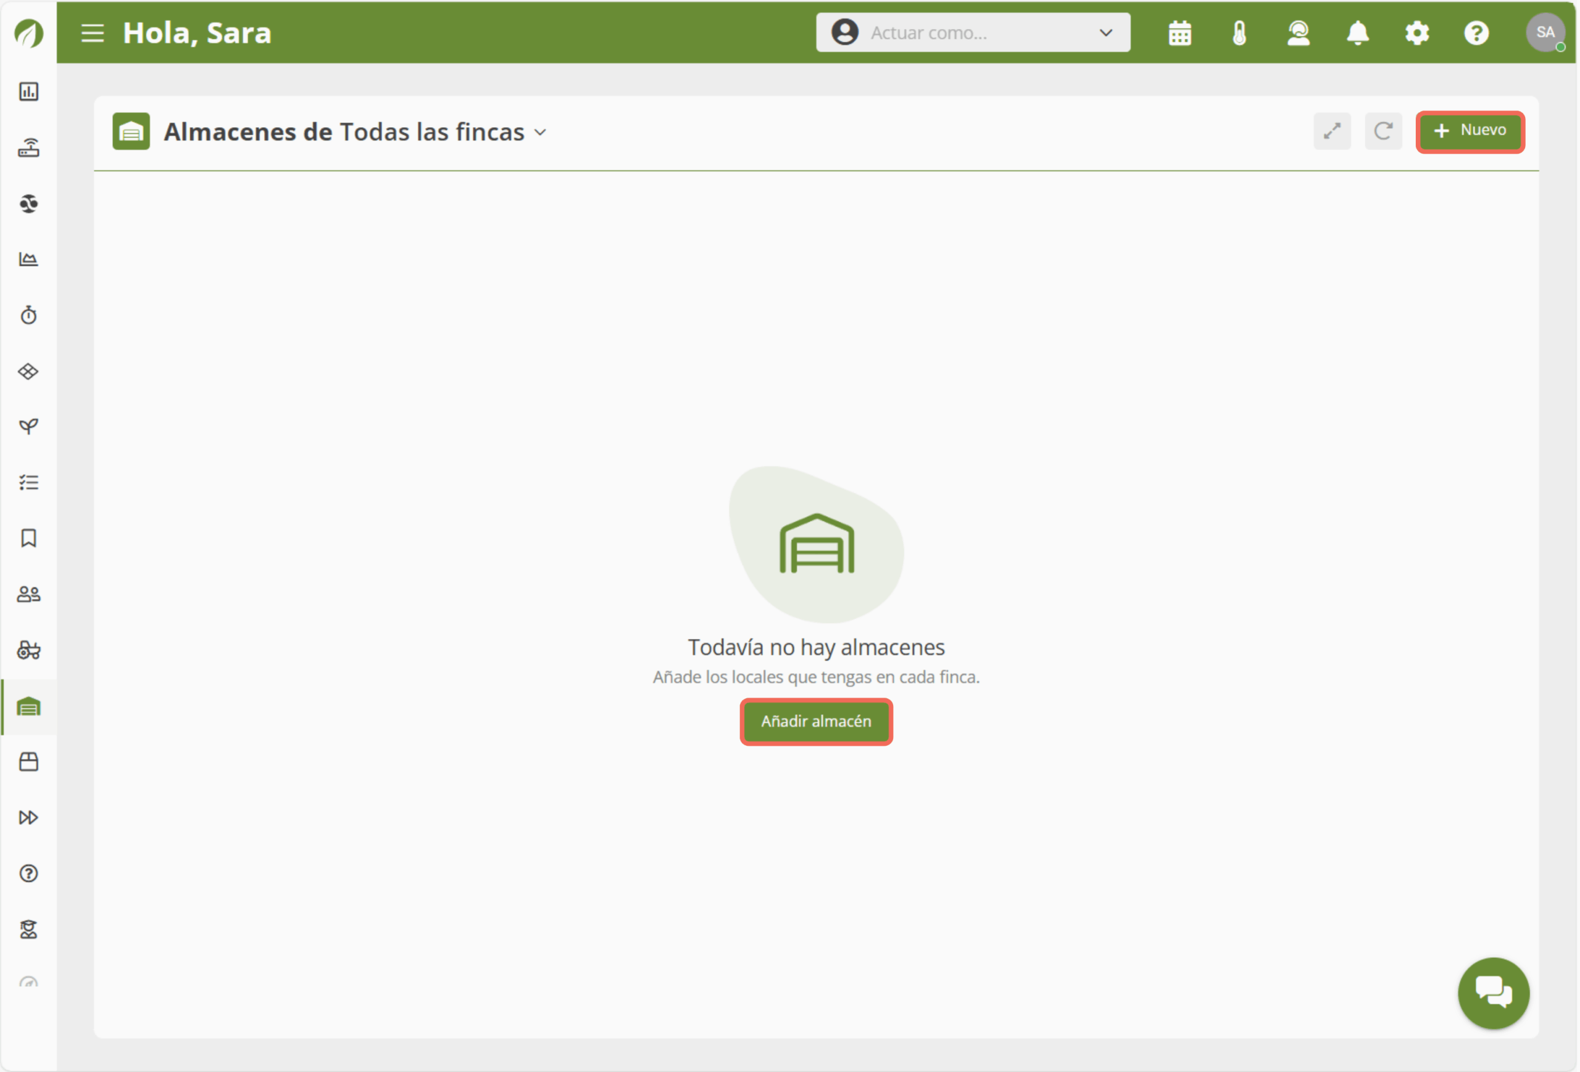Image resolution: width=1580 pixels, height=1072 pixels.
Task: Open notifications bell
Action: point(1357,33)
